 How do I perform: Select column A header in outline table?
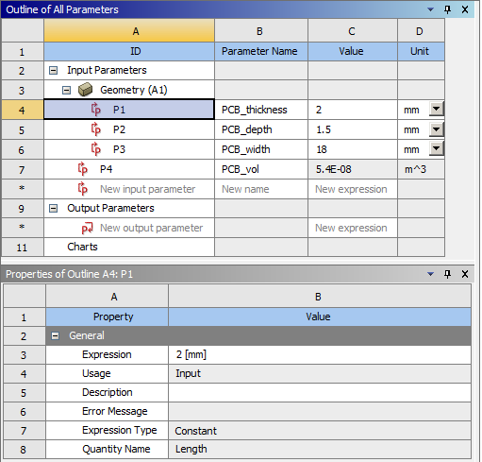(129, 30)
